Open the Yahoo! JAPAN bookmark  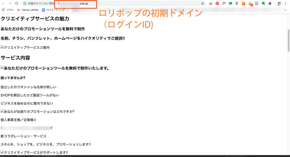(28, 10)
